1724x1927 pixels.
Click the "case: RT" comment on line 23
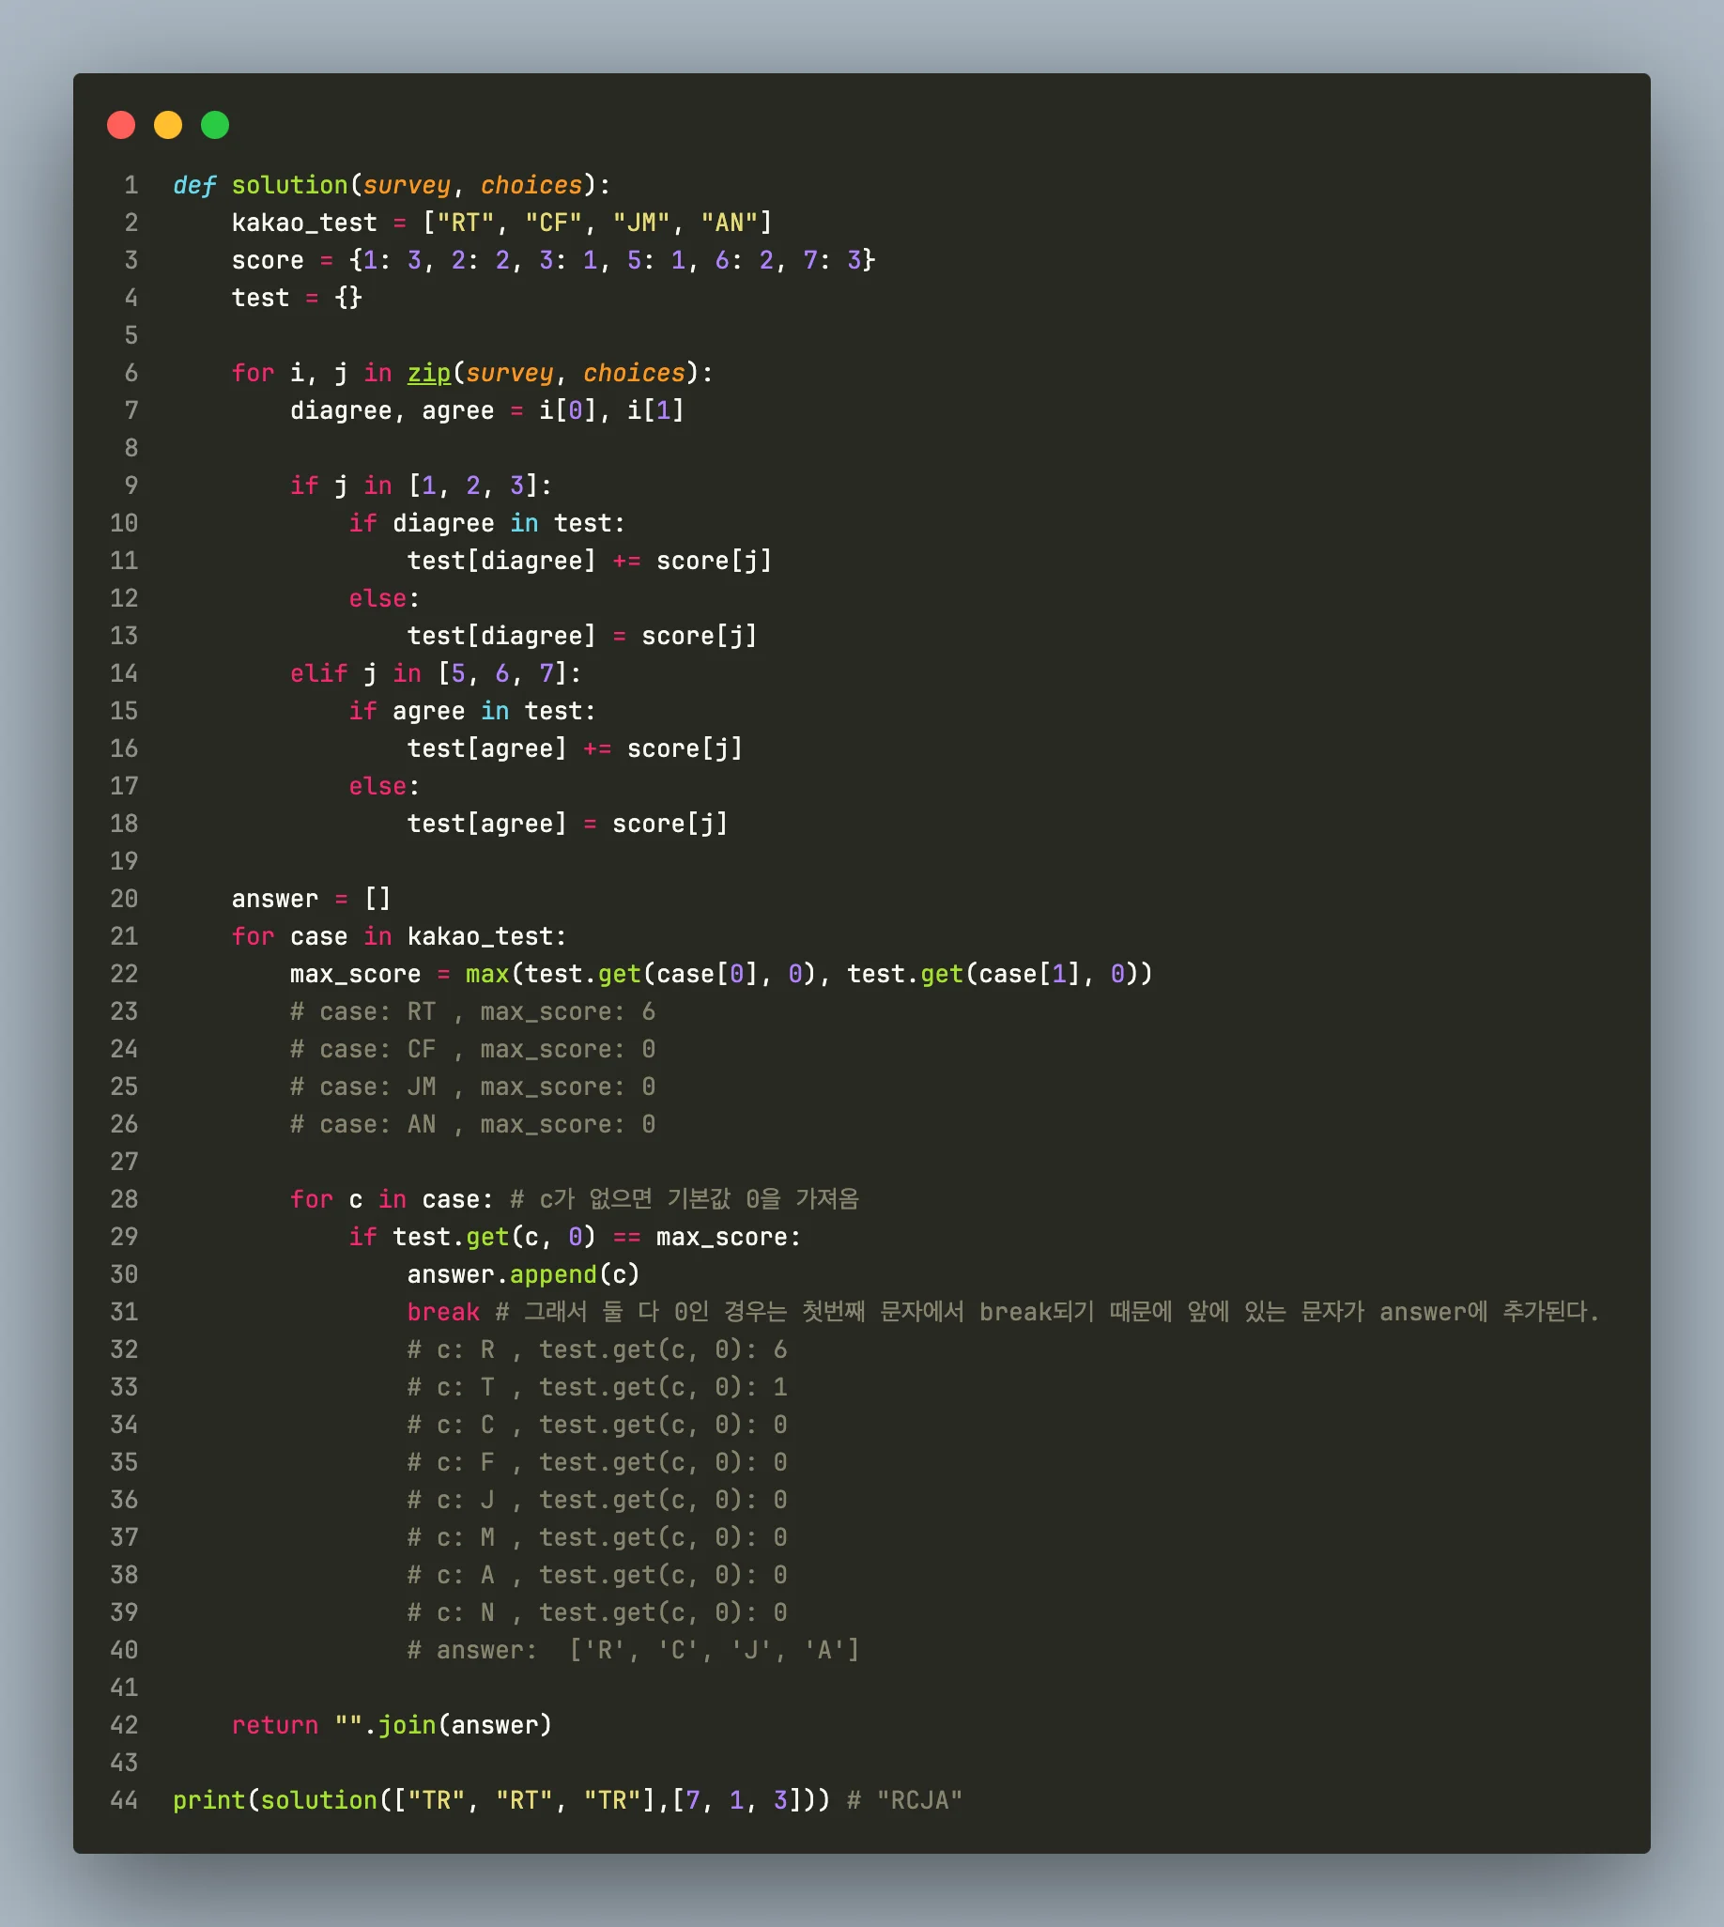click(471, 1011)
